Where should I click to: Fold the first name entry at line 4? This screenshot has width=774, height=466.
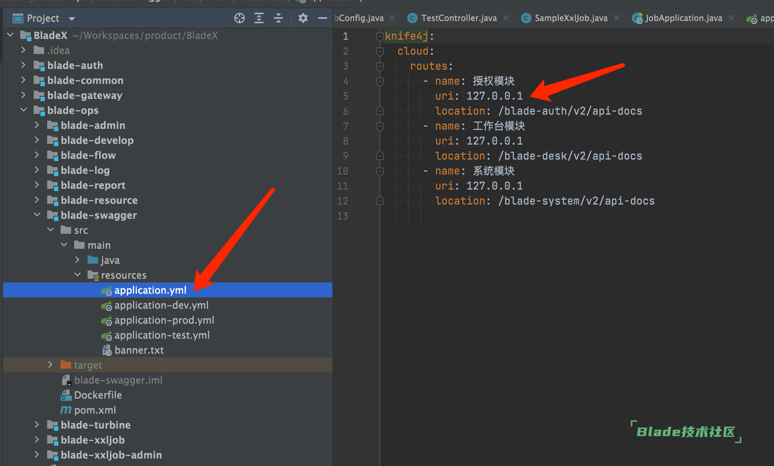pyautogui.click(x=380, y=81)
